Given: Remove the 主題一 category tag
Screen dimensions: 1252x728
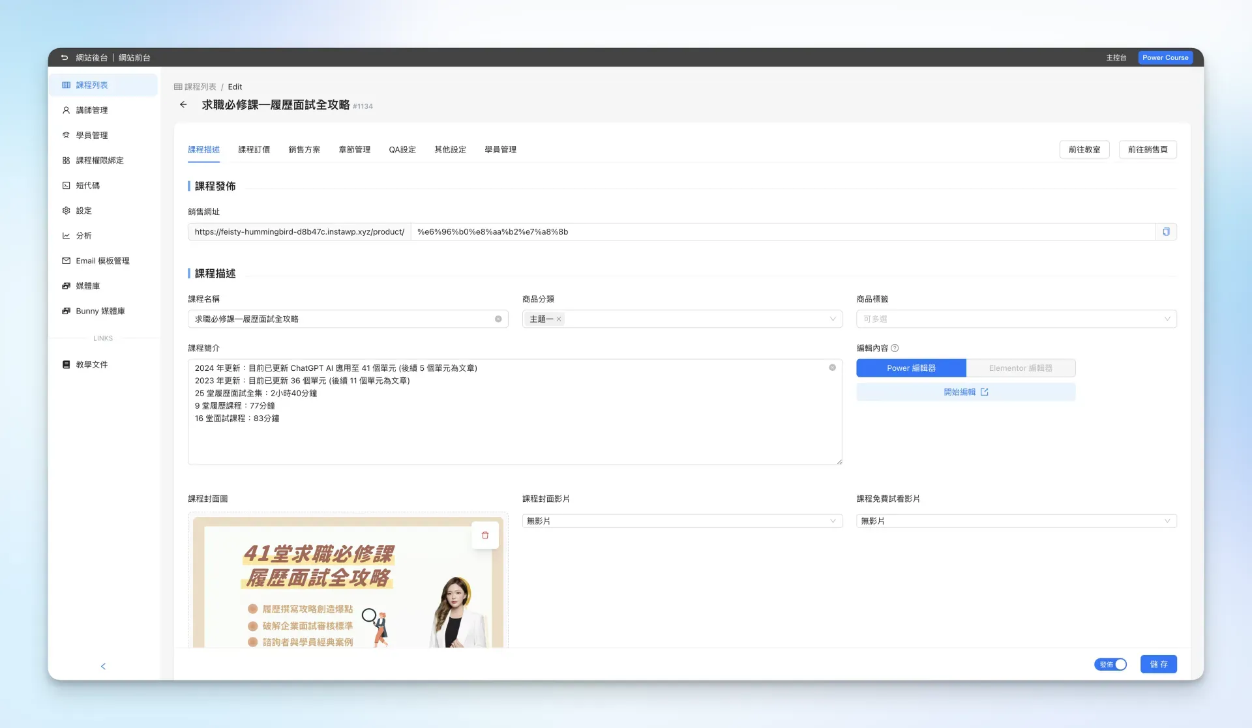Looking at the screenshot, I should [559, 319].
